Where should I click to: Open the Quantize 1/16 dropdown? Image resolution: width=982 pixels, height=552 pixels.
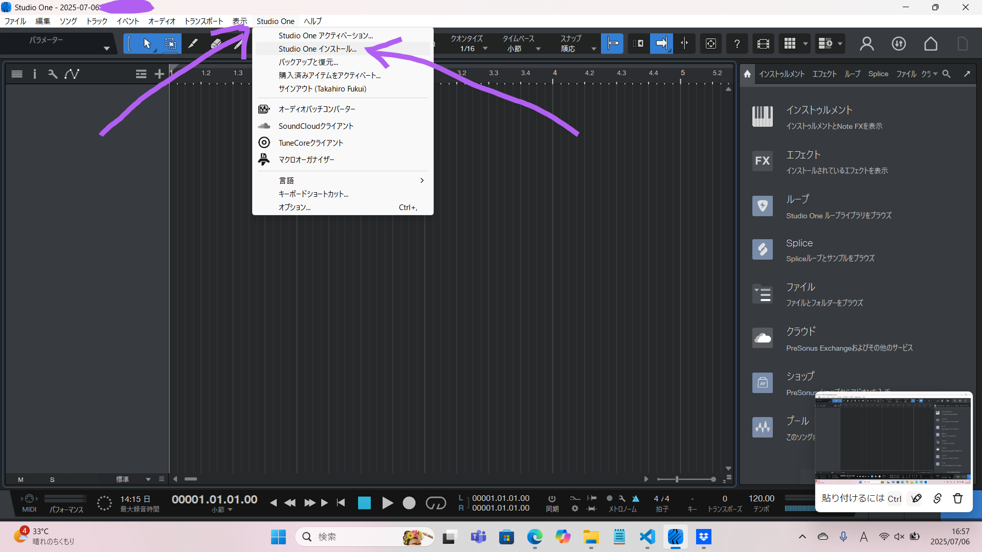[468, 49]
